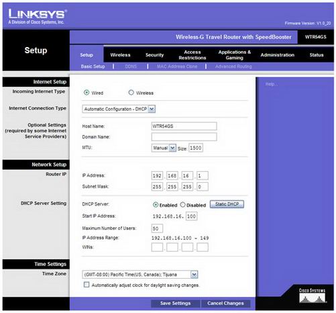Click the Domain Name input field
Screen dimensions: 336x313
(184, 137)
